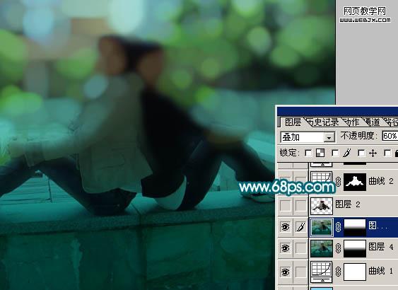Viewport: 398px width, 290px height.
Task: Select the 图层 4 gradient mask thumbnail
Action: pyautogui.click(x=355, y=248)
